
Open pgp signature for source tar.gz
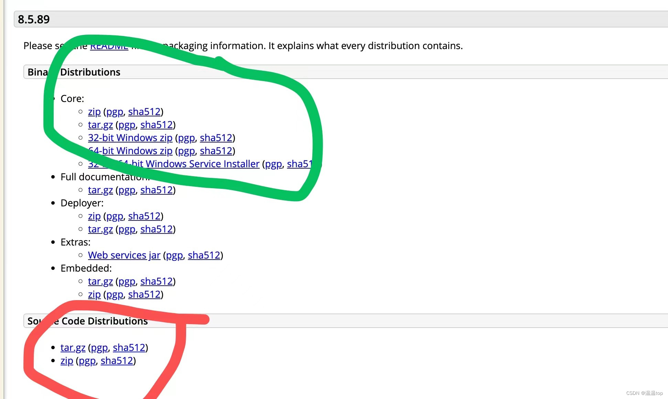pos(99,348)
